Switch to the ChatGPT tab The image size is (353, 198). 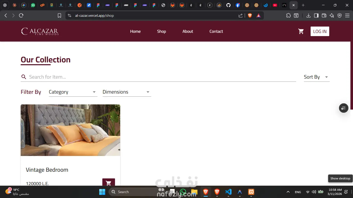click(x=5, y=5)
